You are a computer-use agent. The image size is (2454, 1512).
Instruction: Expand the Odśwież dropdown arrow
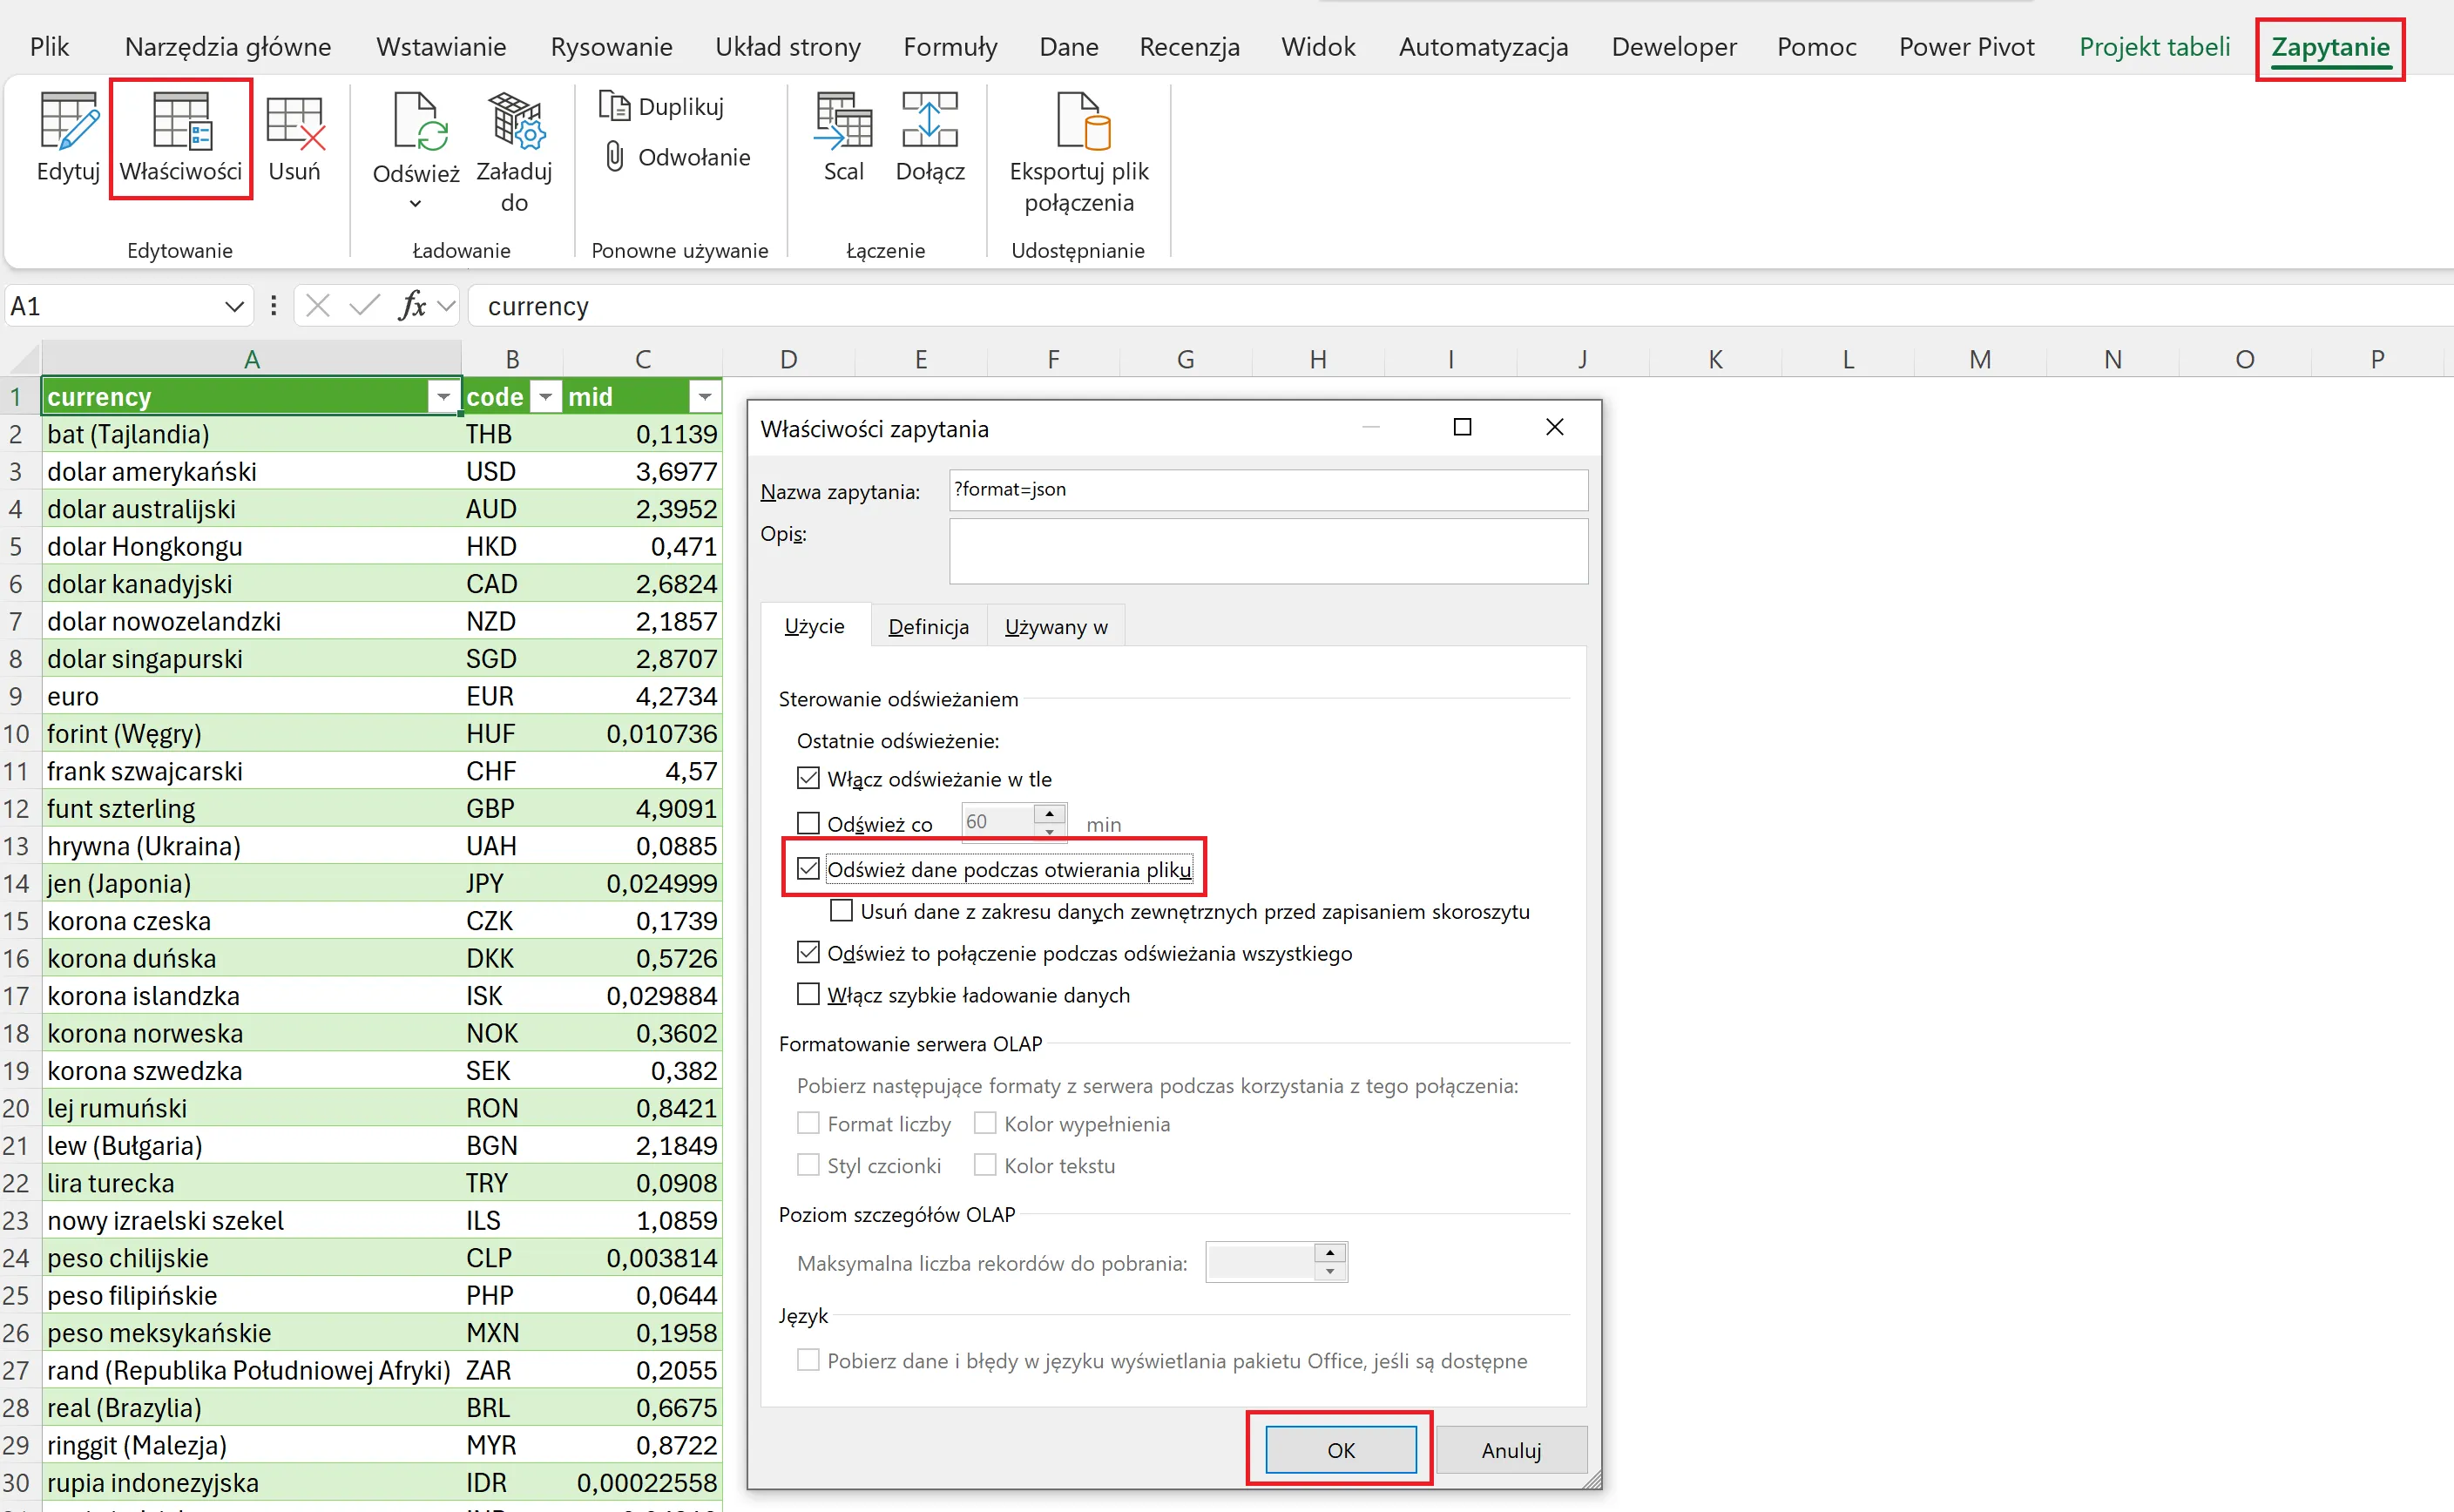pyautogui.click(x=416, y=204)
